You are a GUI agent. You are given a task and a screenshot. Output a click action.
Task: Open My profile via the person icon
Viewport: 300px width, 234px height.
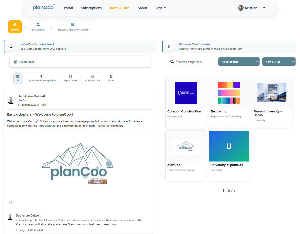[38, 25]
